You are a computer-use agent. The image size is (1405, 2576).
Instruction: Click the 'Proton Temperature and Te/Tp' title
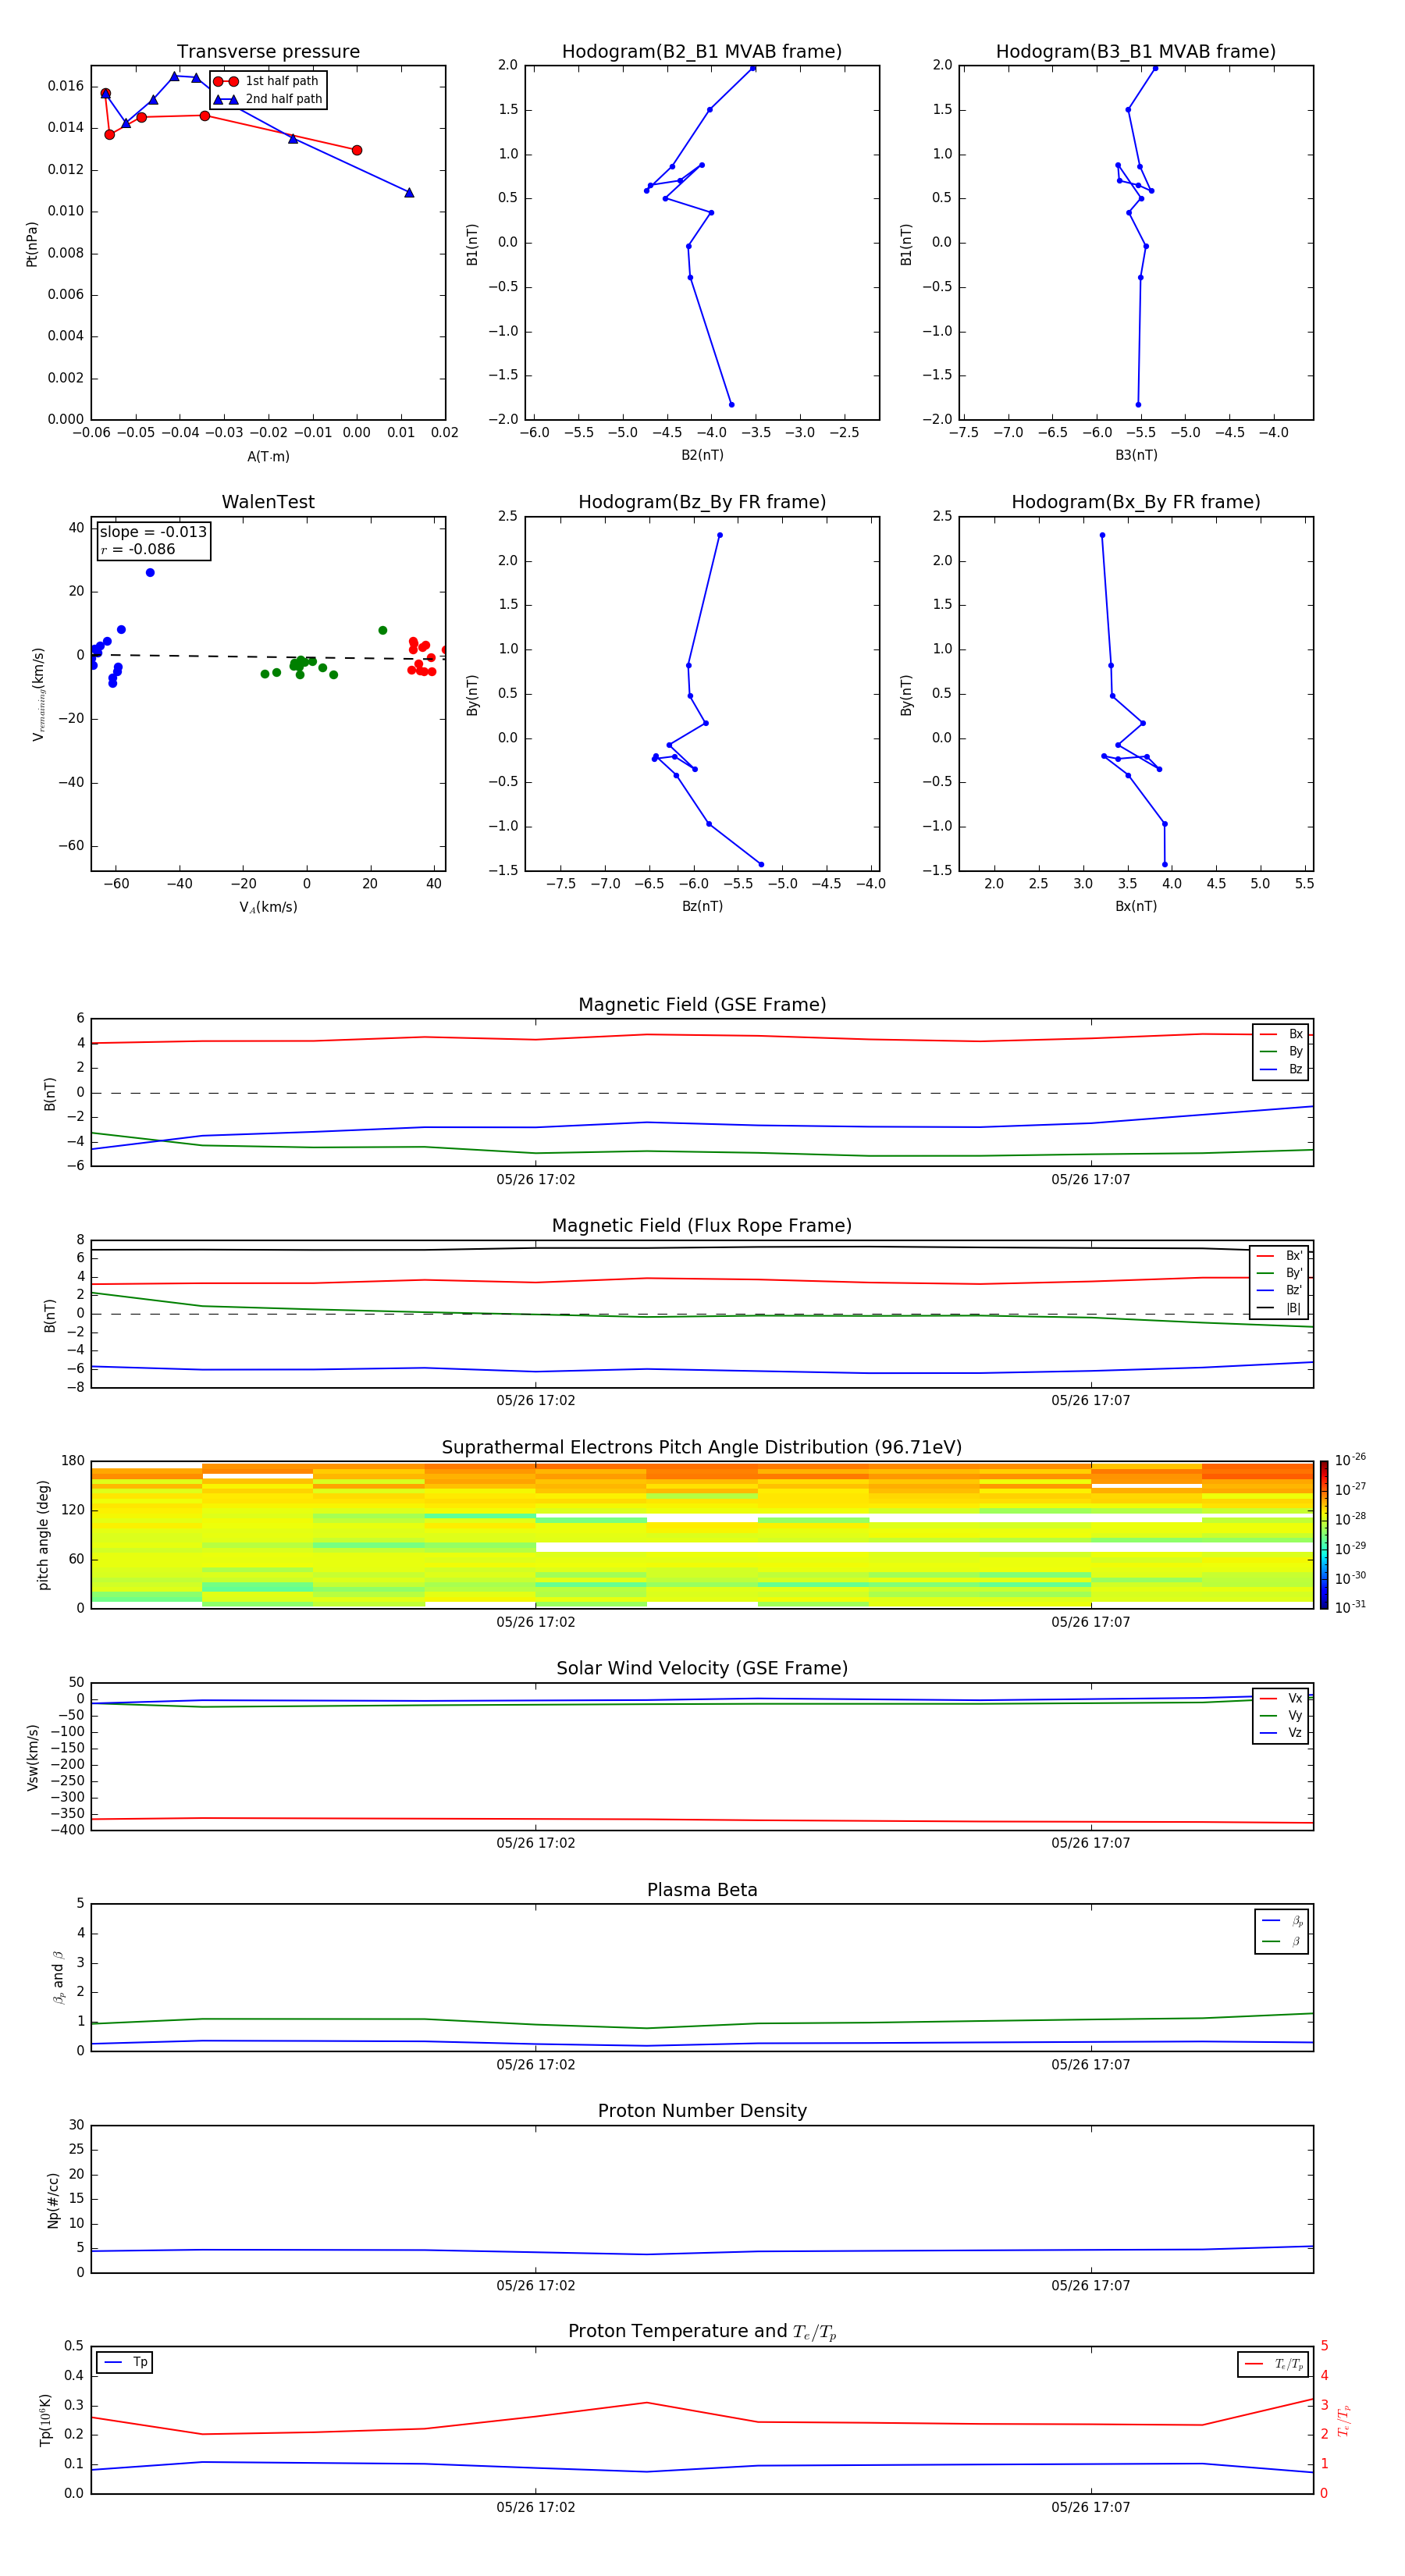(x=702, y=2332)
